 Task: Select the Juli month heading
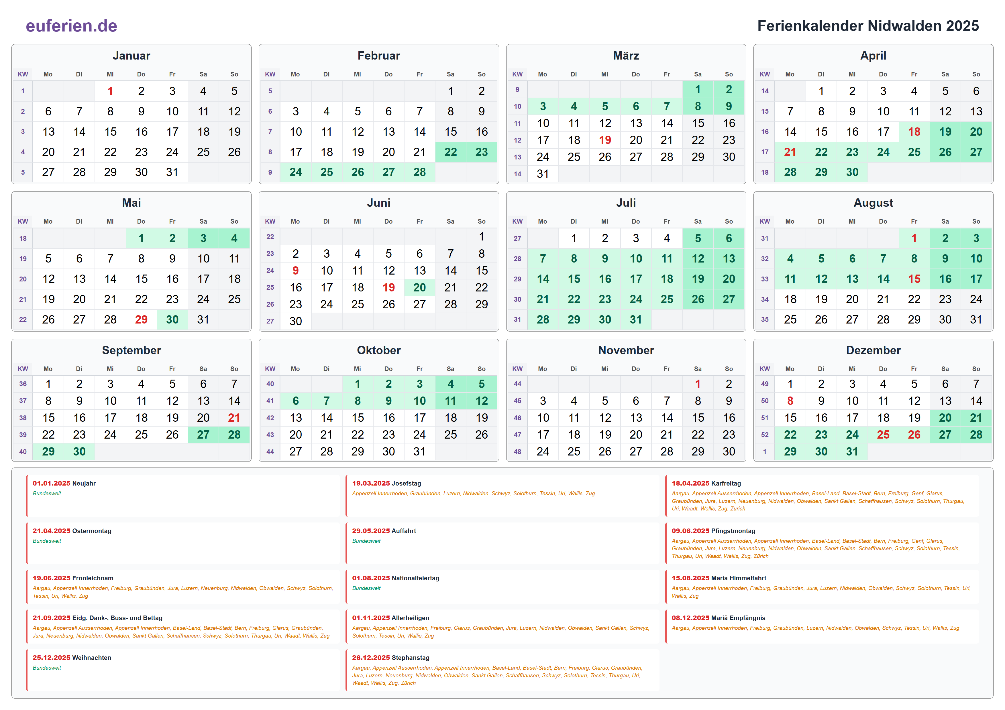(x=626, y=202)
